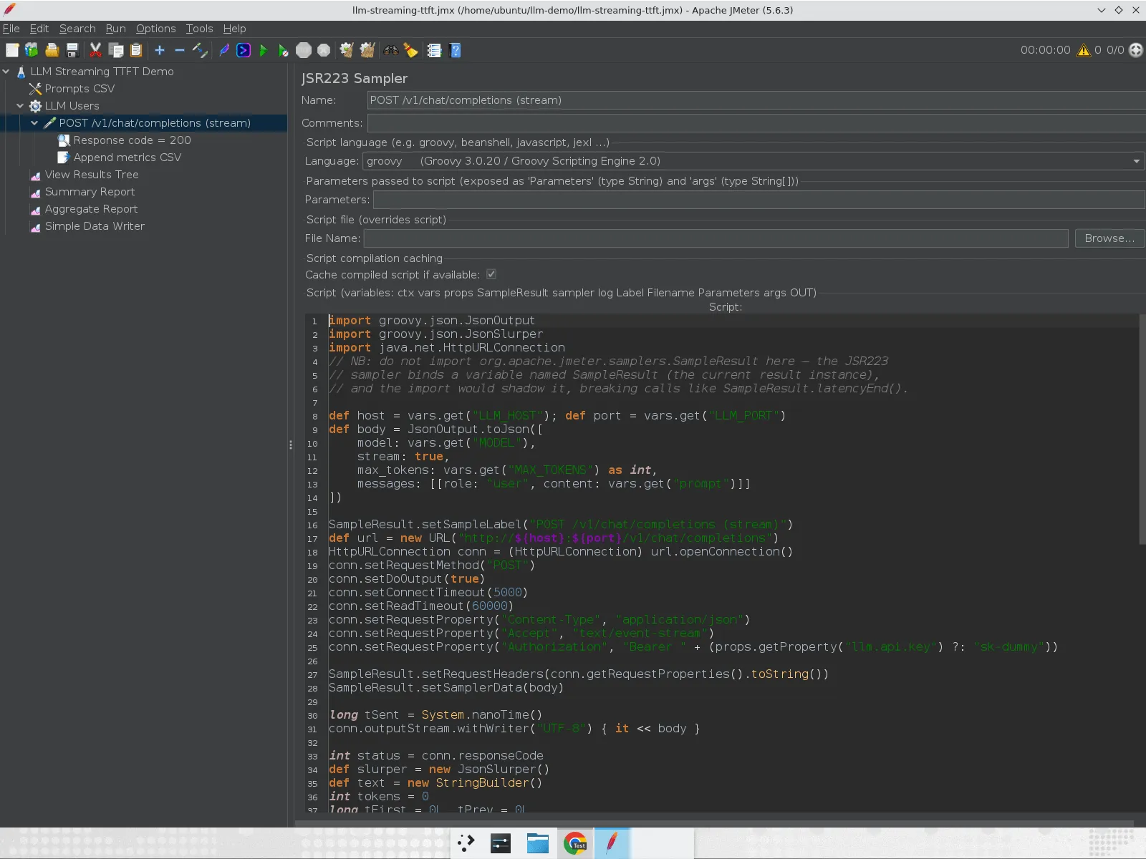
Task: Open the Templates toolbar icon
Action: coord(32,50)
